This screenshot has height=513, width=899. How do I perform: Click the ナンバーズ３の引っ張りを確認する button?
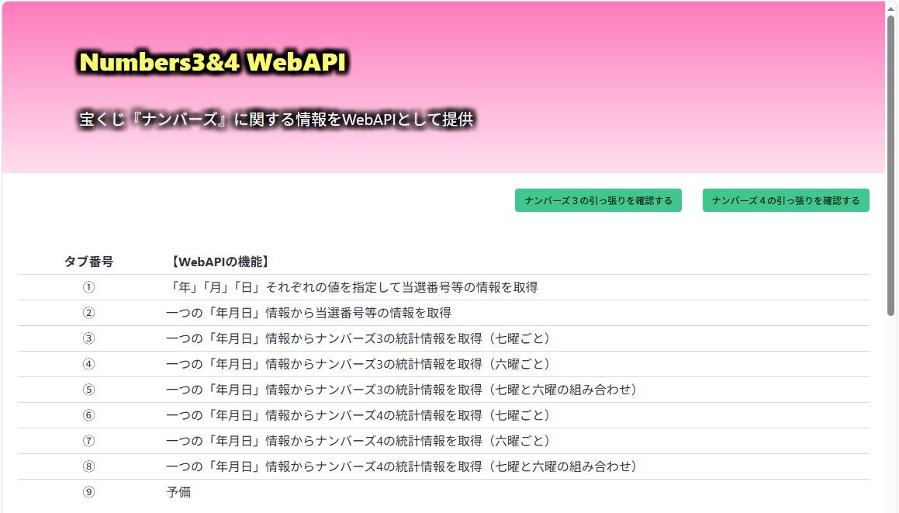(x=598, y=200)
